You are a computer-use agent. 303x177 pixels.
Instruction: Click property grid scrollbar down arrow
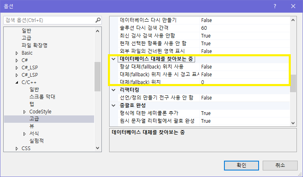point(293,123)
